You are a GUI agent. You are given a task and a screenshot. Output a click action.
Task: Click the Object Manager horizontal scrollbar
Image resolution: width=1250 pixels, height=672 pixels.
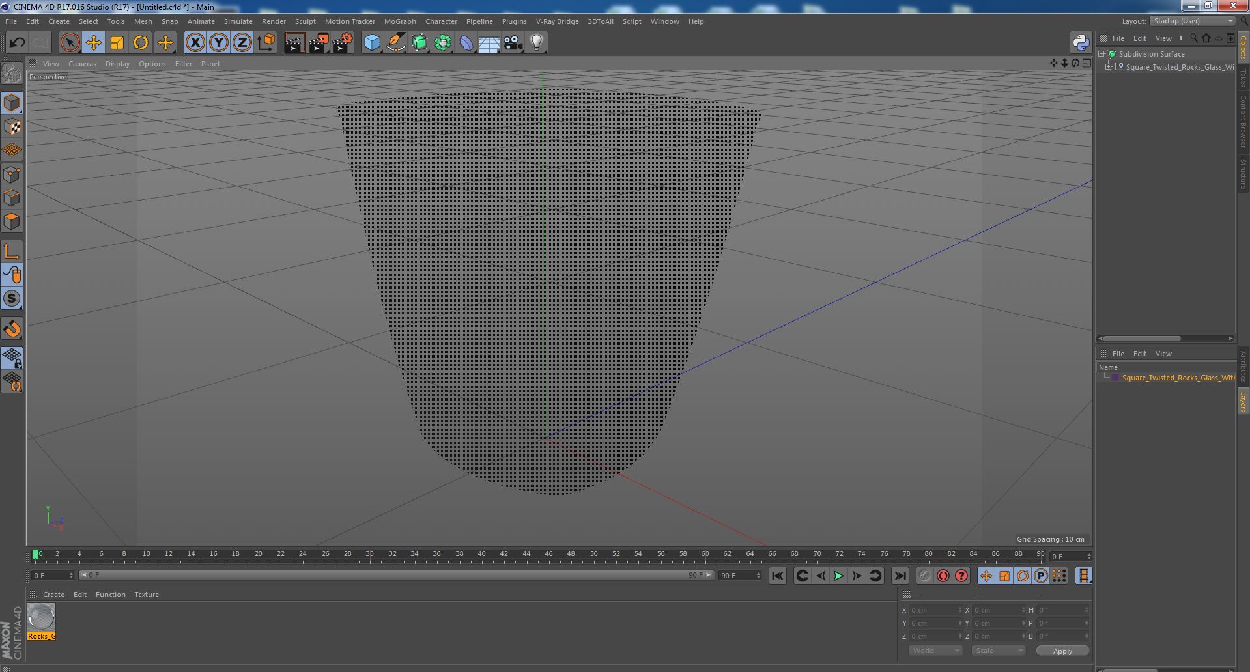click(1141, 339)
